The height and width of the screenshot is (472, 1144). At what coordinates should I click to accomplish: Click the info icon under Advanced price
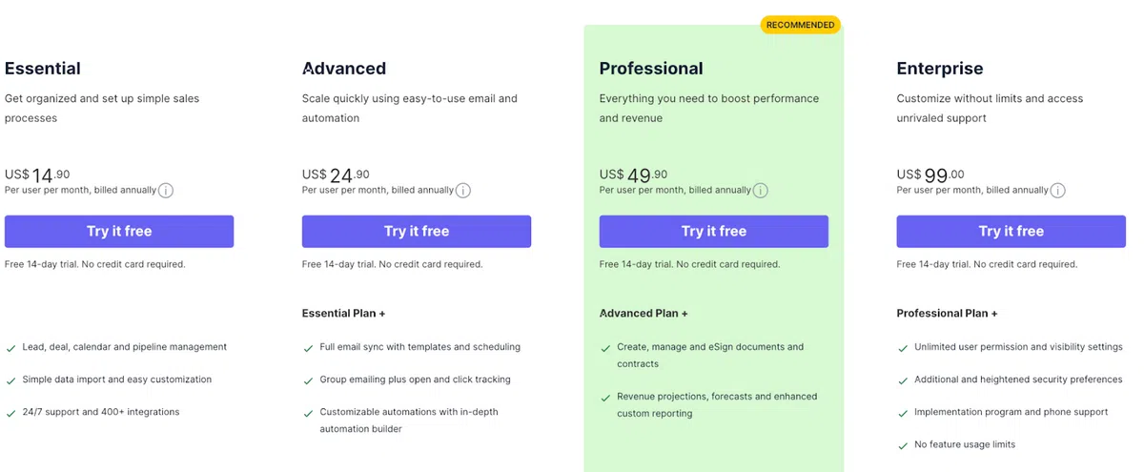click(463, 191)
